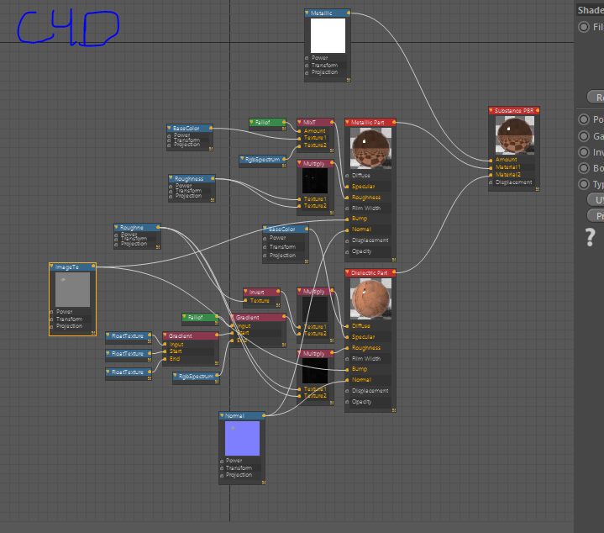Click the Metallic Part Specular input port

tap(347, 187)
